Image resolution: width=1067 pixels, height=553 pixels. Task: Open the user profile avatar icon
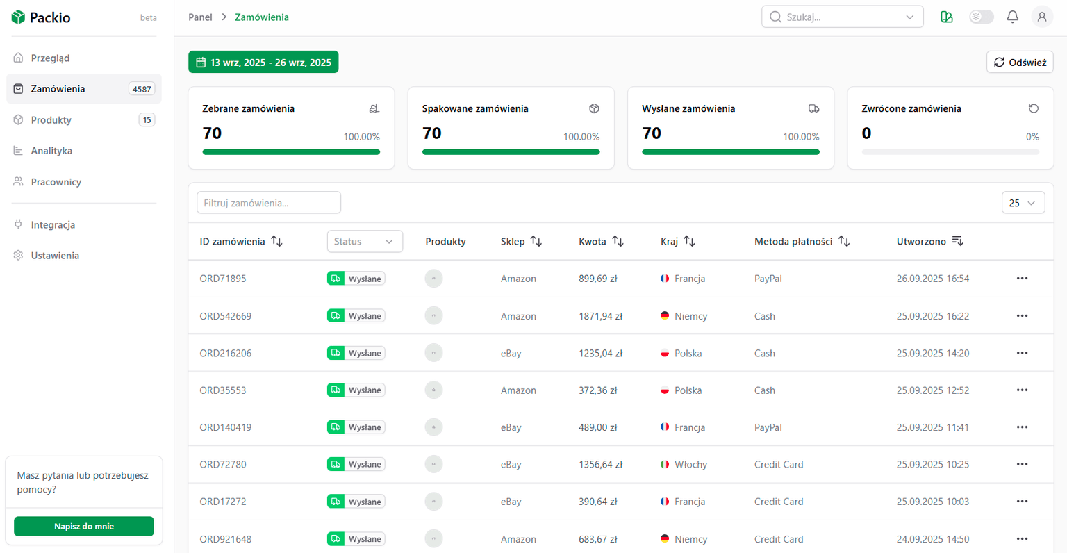[1041, 17]
